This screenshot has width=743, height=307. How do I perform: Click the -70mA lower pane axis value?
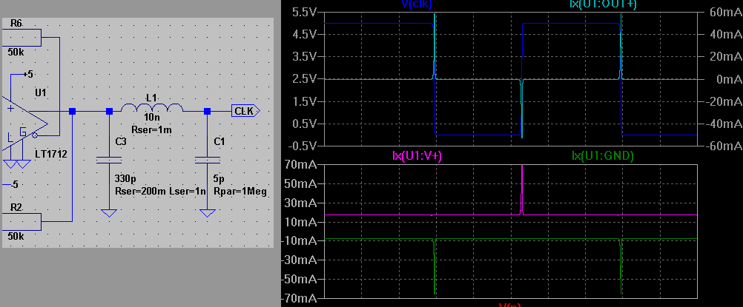(299, 298)
